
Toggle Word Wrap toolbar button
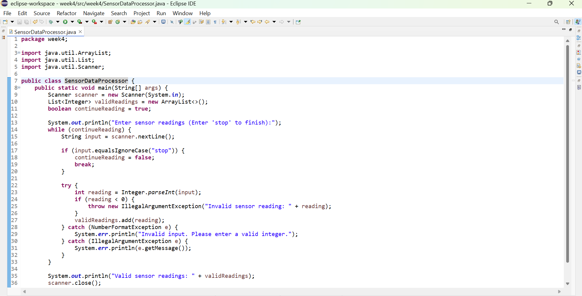(201, 22)
